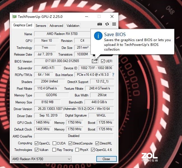182x168 pixels.
Task: Toggle the Ray Tracing checkbox
Action: pos(54,150)
